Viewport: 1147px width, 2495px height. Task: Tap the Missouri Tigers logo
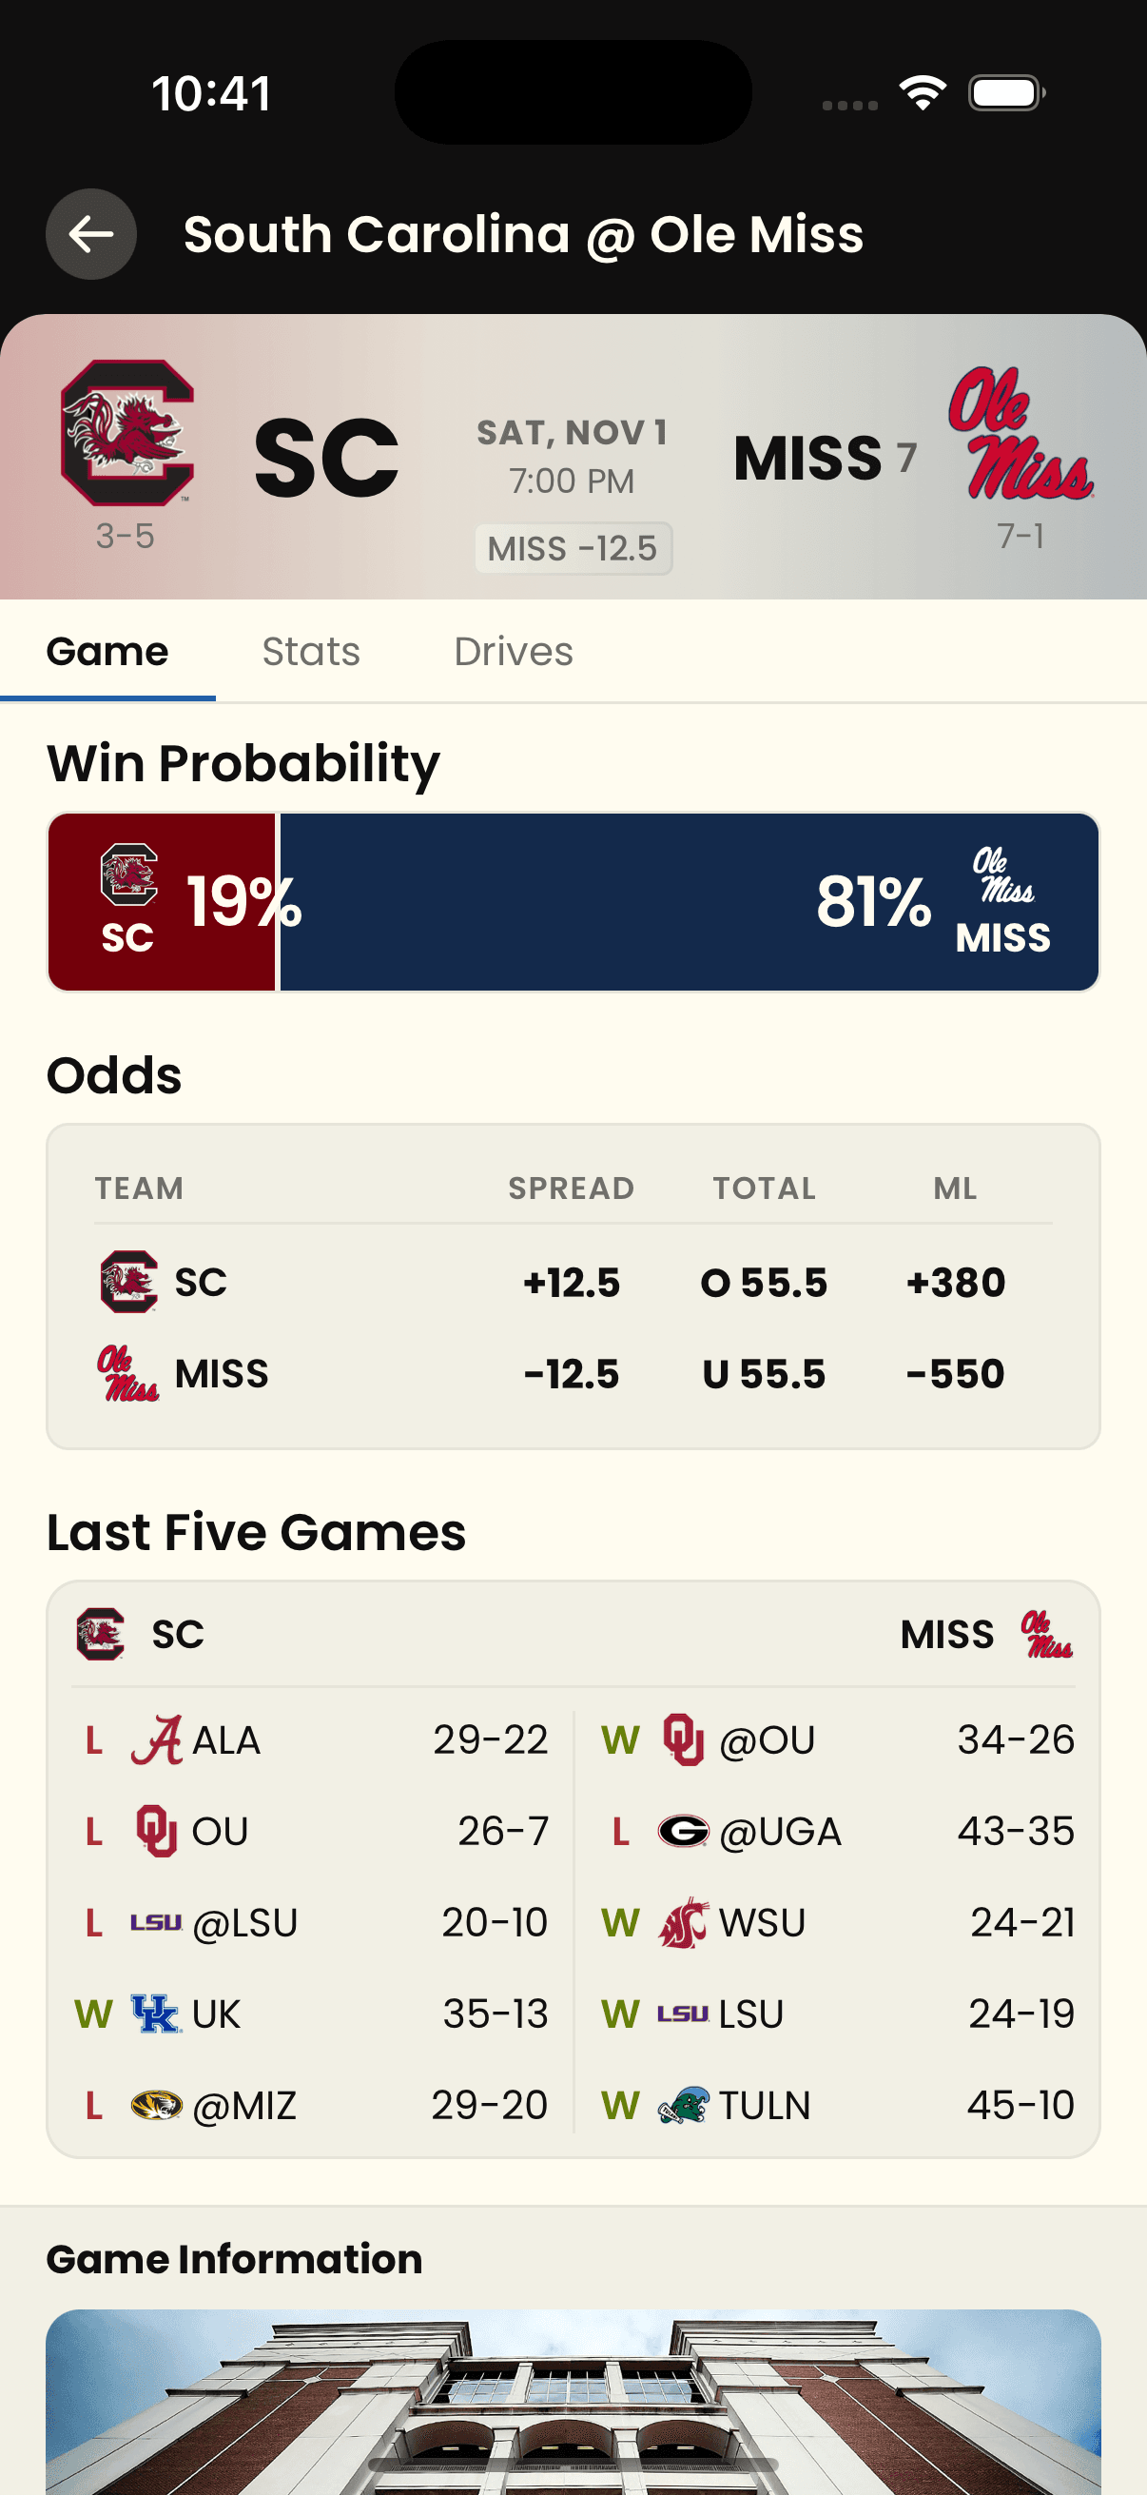[x=156, y=2106]
